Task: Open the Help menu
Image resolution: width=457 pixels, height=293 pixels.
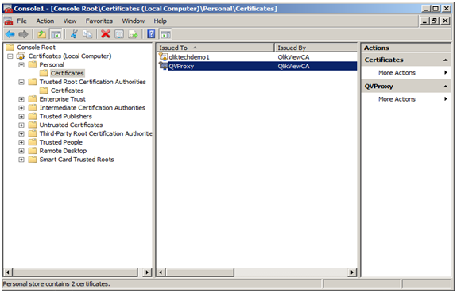Action: point(160,21)
